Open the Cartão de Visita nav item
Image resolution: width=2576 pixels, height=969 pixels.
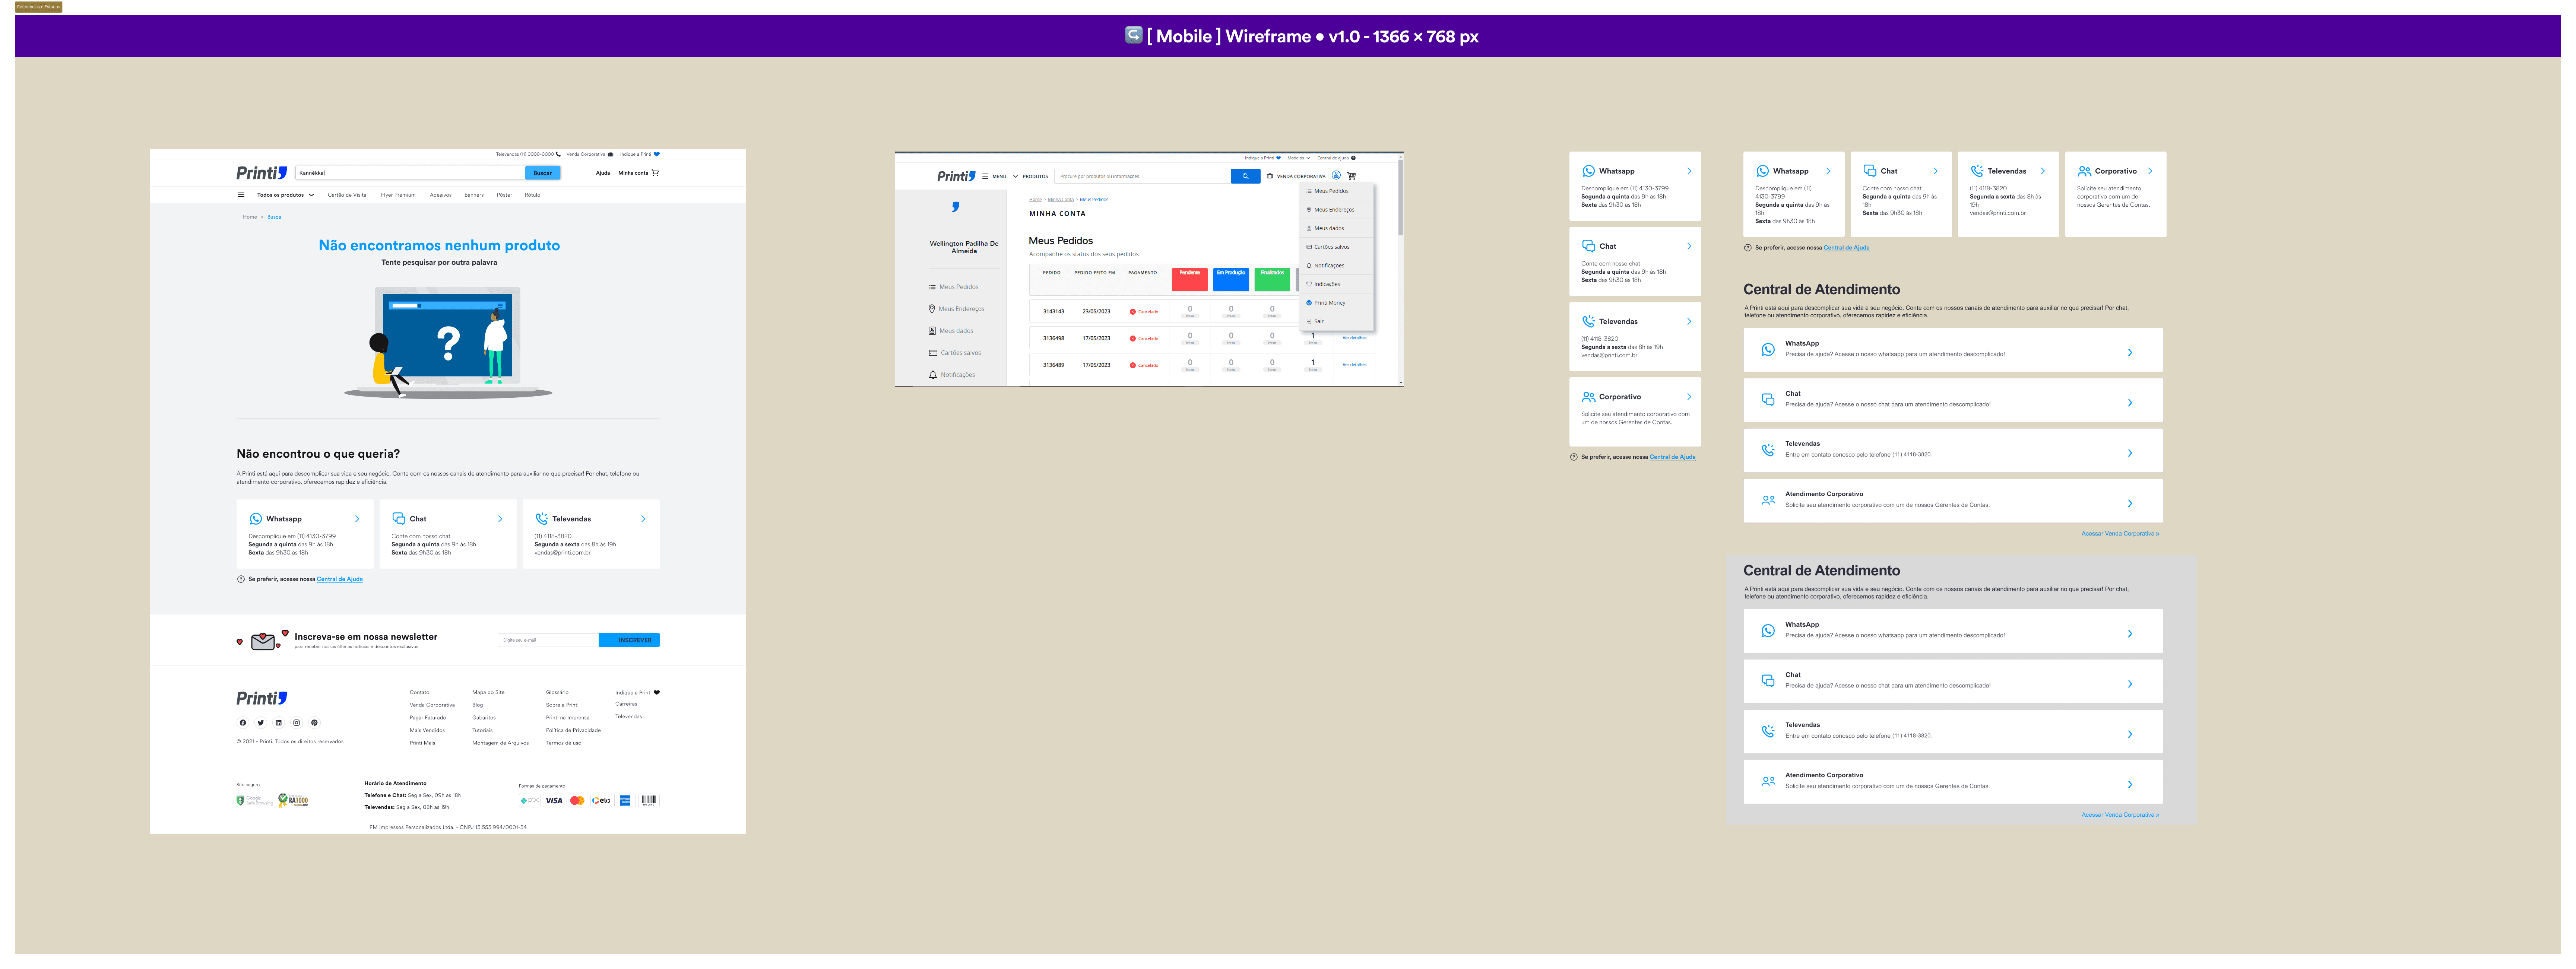346,195
